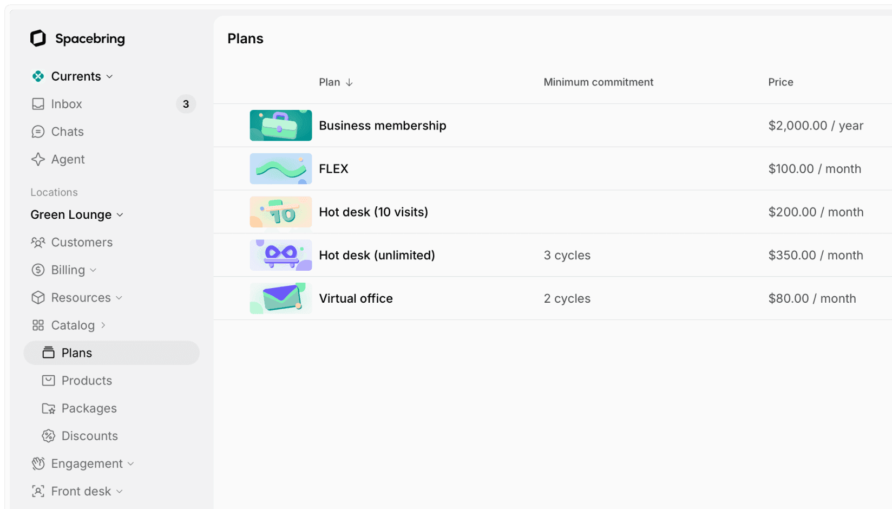Expand the Engagement chevron
Image resolution: width=892 pixels, height=509 pixels.
130,464
